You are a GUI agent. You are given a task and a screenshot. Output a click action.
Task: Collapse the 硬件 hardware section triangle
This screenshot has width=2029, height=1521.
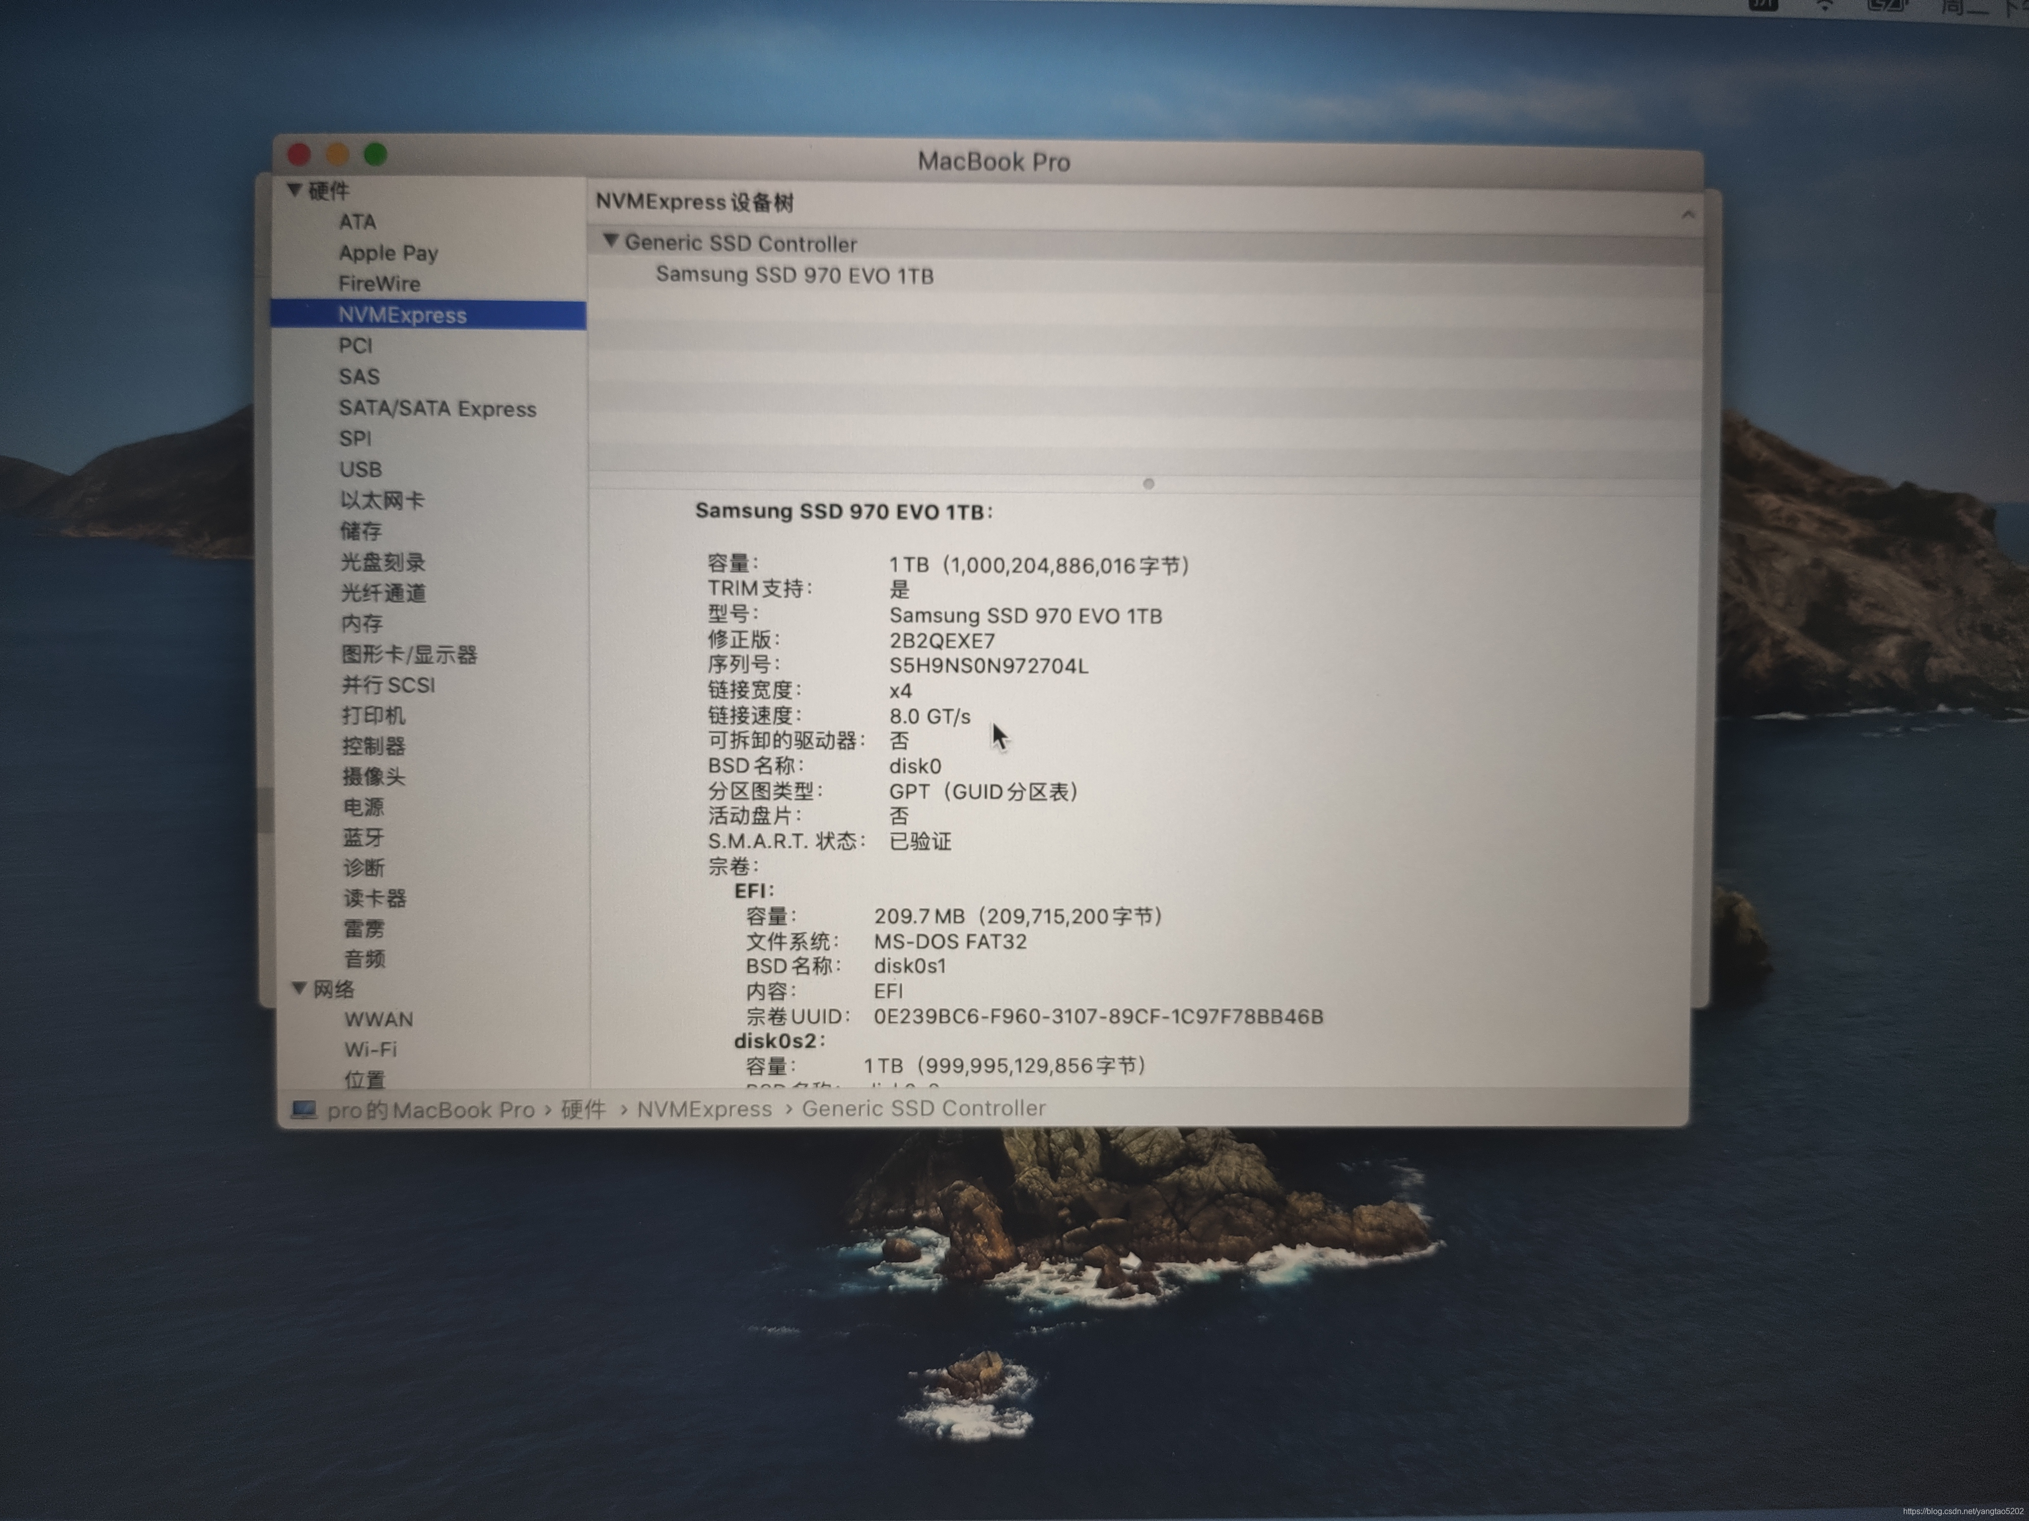[x=294, y=190]
